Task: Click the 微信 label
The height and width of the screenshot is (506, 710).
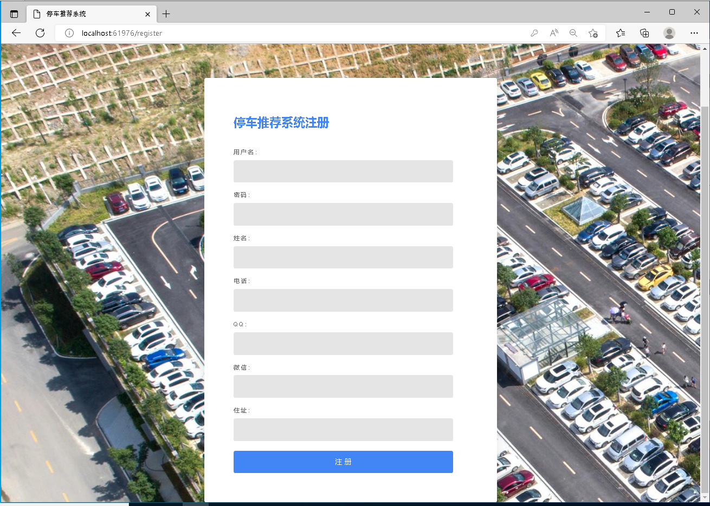Action: click(x=242, y=367)
